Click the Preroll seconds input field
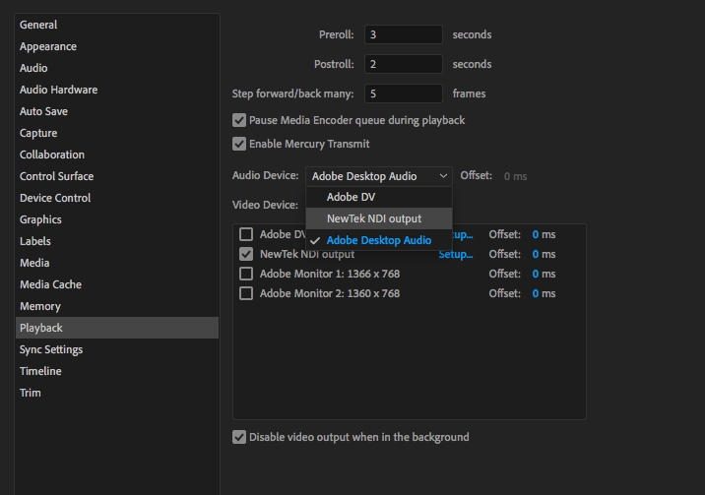Screen dimensions: 705x495 [403, 34]
